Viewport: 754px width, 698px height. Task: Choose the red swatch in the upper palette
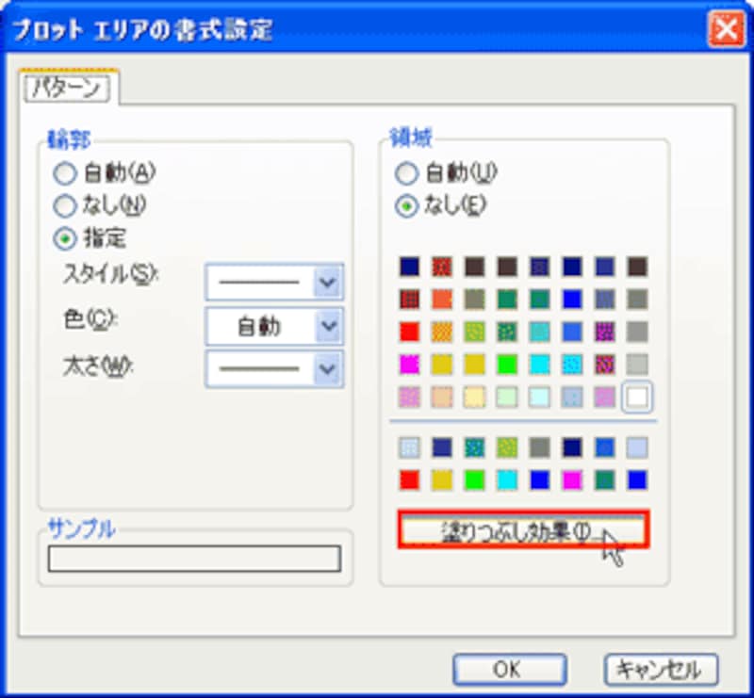pyautogui.click(x=409, y=332)
